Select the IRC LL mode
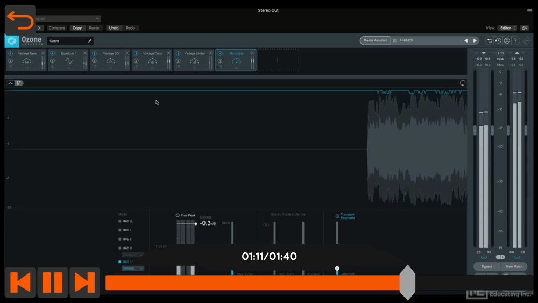 (125, 221)
